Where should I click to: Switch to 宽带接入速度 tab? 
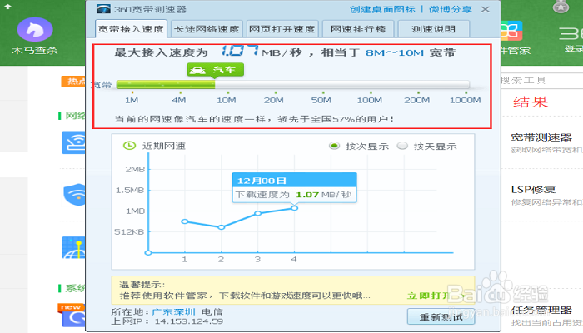tap(131, 29)
